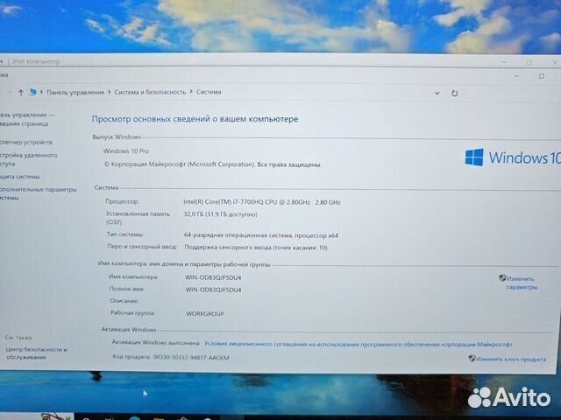This screenshot has width=561, height=420.
Task: Open the address bar history dropdown
Action: [x=437, y=94]
